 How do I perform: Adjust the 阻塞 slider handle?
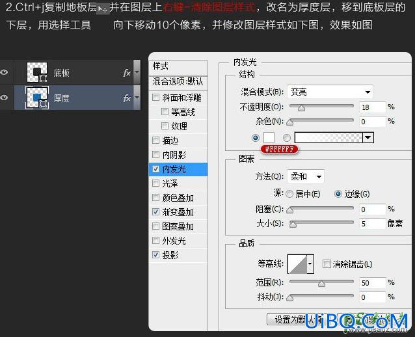[290, 210]
